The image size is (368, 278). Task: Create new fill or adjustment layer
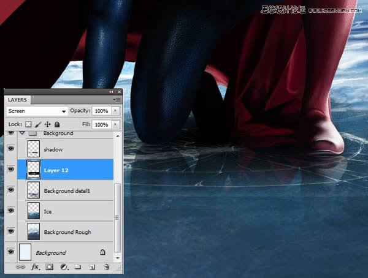click(x=64, y=267)
